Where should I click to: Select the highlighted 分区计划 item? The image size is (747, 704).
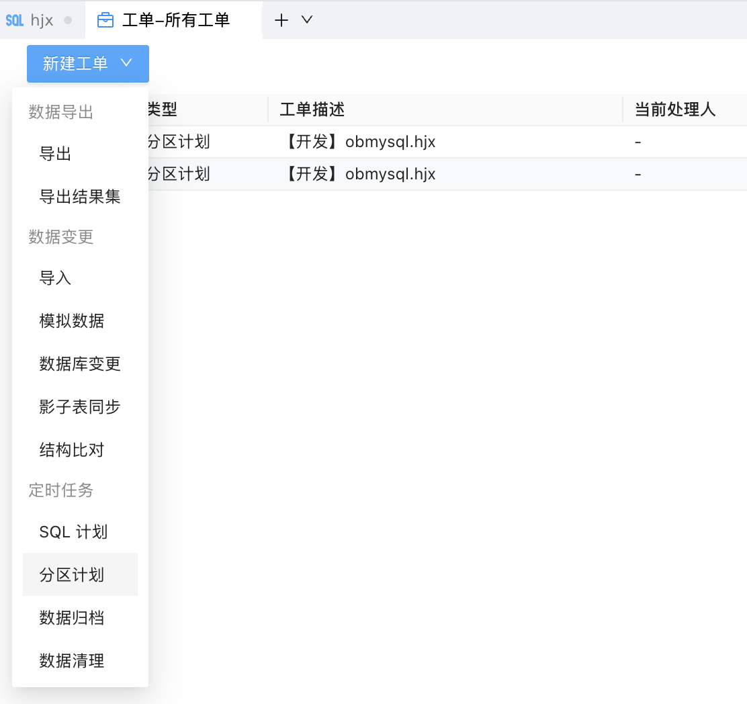tap(72, 575)
